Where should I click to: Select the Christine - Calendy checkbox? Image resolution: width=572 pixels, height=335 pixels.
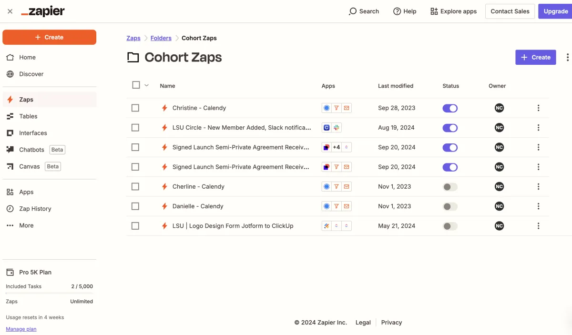135,108
